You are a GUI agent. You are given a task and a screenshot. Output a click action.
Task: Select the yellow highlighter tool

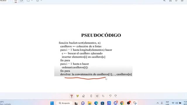(x=77, y=96)
